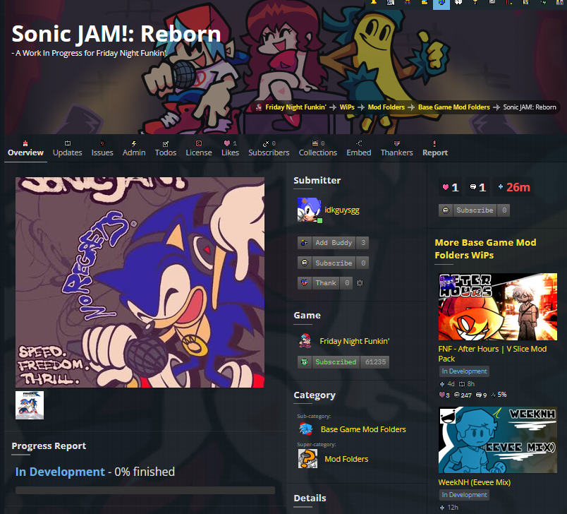Open the main Sonic JAM preview image
Image resolution: width=567 pixels, height=514 pixels.
coord(140,282)
